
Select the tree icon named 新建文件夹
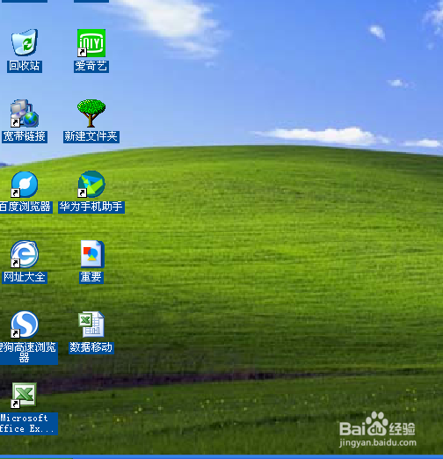tap(91, 113)
